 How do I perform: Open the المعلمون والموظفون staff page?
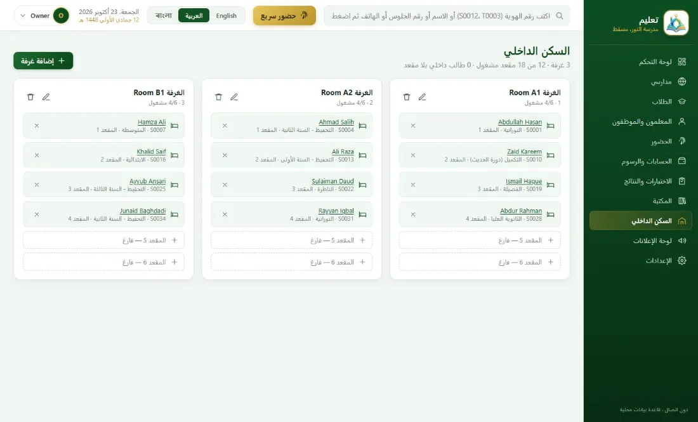pyautogui.click(x=641, y=122)
